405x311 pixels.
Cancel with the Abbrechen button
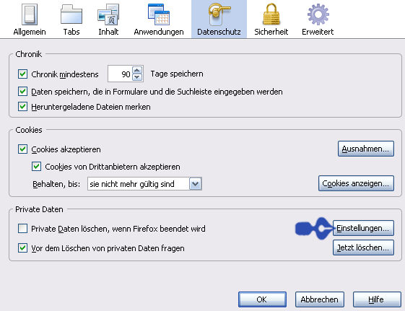[320, 299]
